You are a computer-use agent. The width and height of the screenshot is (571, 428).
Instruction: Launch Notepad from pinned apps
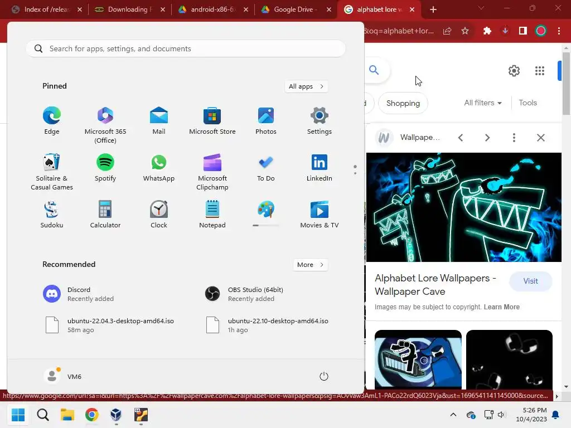pos(212,215)
